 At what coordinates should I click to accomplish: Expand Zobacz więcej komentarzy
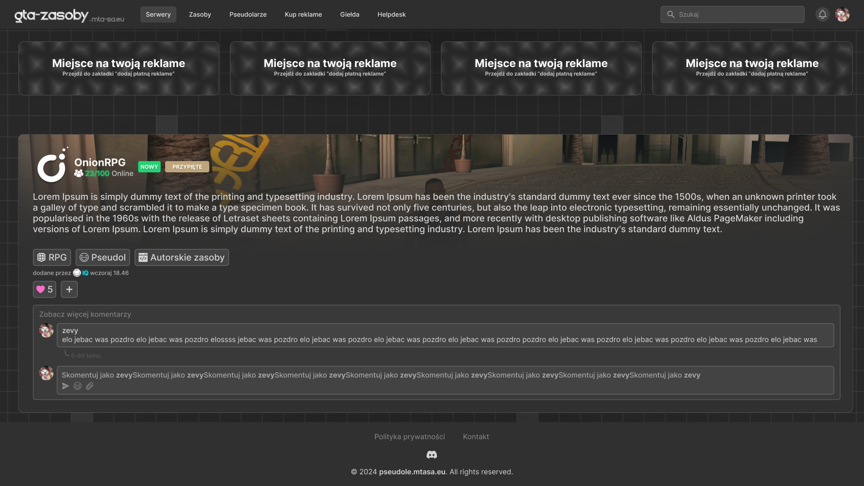click(x=85, y=314)
